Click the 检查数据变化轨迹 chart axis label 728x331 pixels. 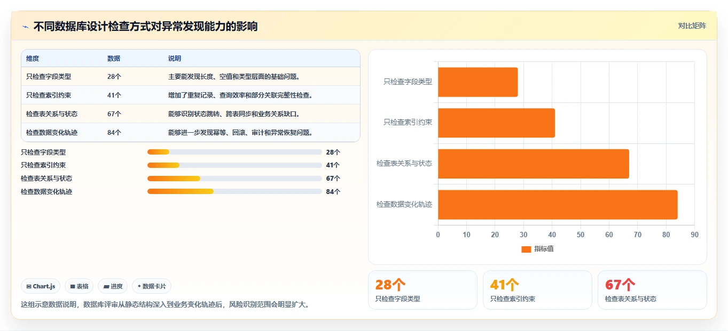(x=404, y=205)
